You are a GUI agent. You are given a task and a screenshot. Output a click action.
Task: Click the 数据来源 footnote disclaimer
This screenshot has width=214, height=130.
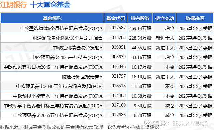80,127
